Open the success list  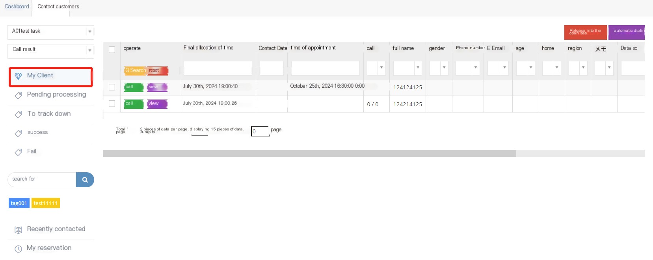point(51,133)
